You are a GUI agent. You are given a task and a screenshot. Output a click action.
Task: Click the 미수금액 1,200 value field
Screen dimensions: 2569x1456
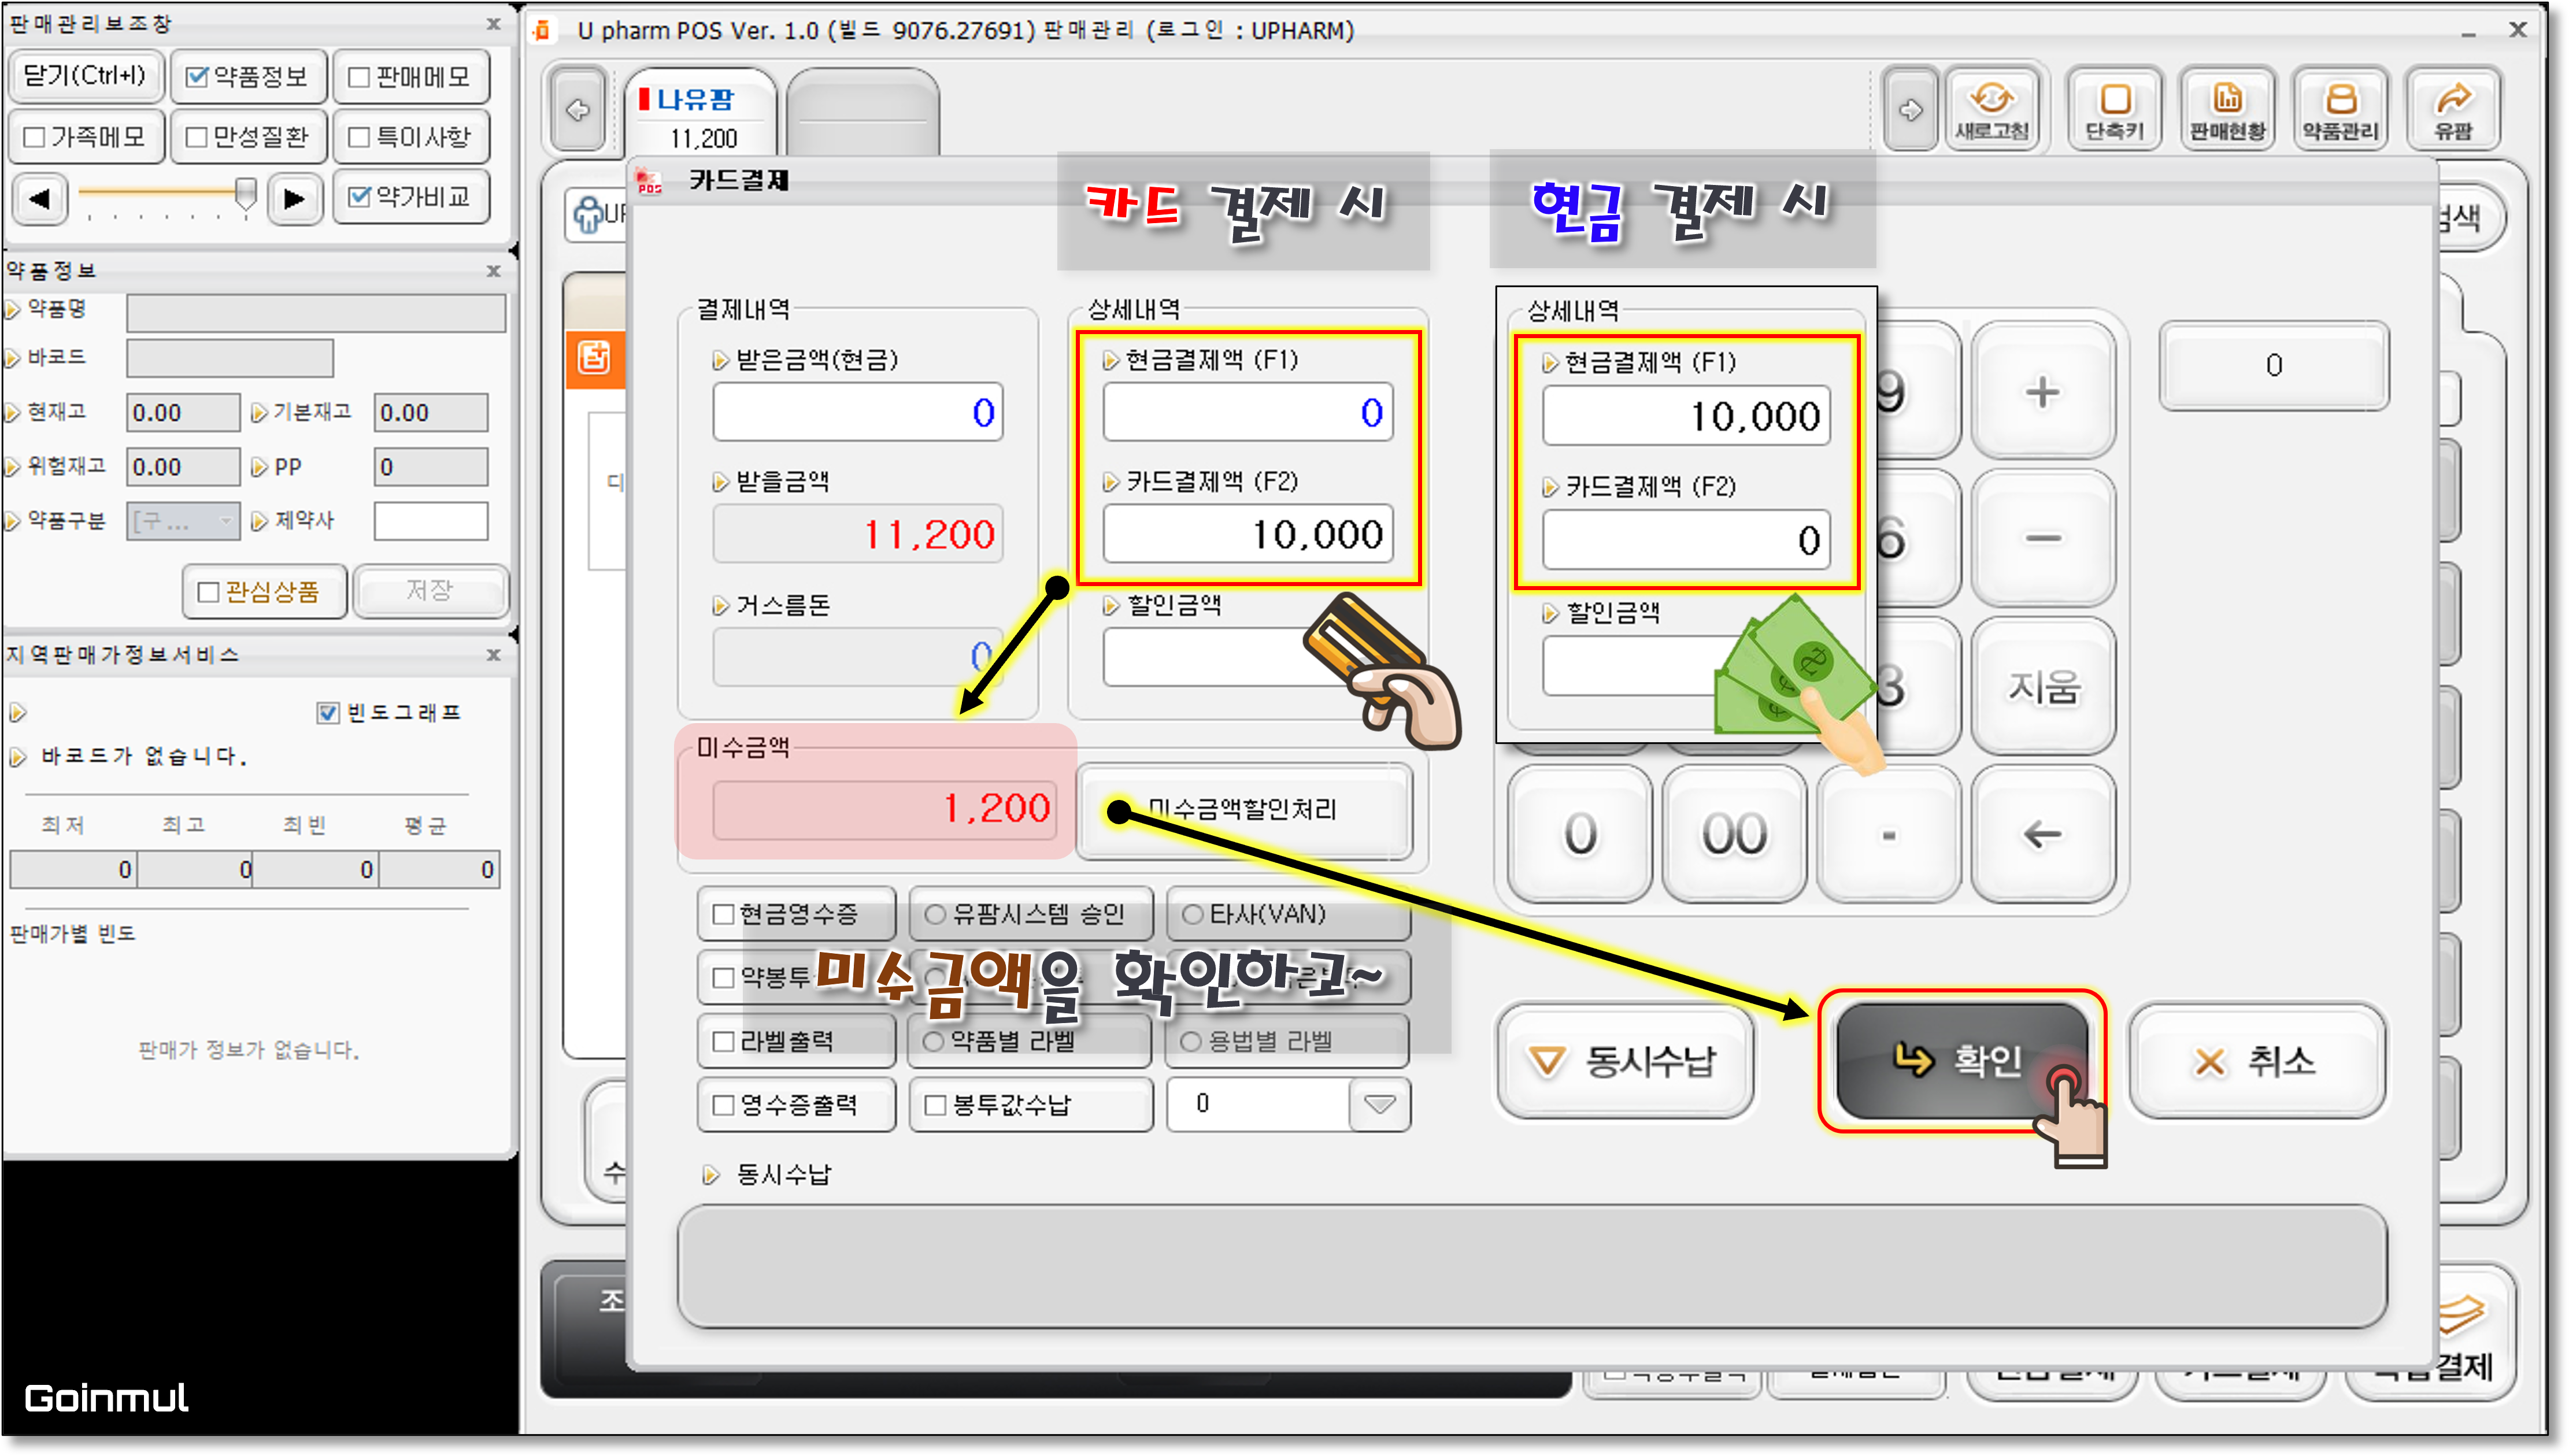pos(885,809)
